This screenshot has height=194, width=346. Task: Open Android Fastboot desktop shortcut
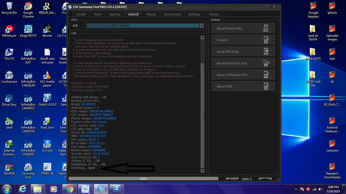click(332, 125)
